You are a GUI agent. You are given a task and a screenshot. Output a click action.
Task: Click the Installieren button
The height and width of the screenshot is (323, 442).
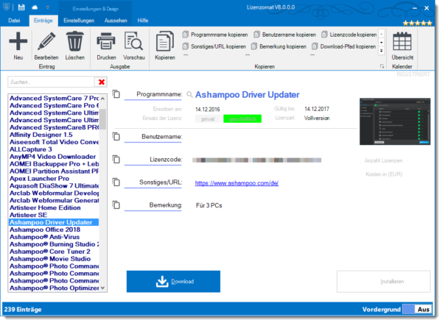(x=384, y=281)
